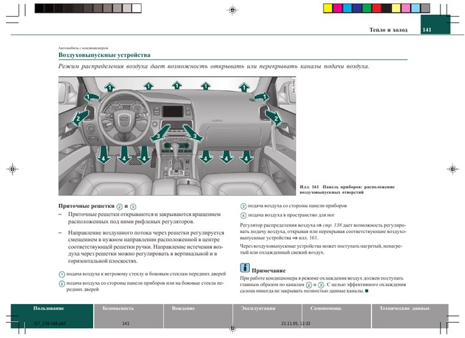465x338 pixels.
Task: Click the blue information icon beside Примечание
Action: tap(244, 268)
